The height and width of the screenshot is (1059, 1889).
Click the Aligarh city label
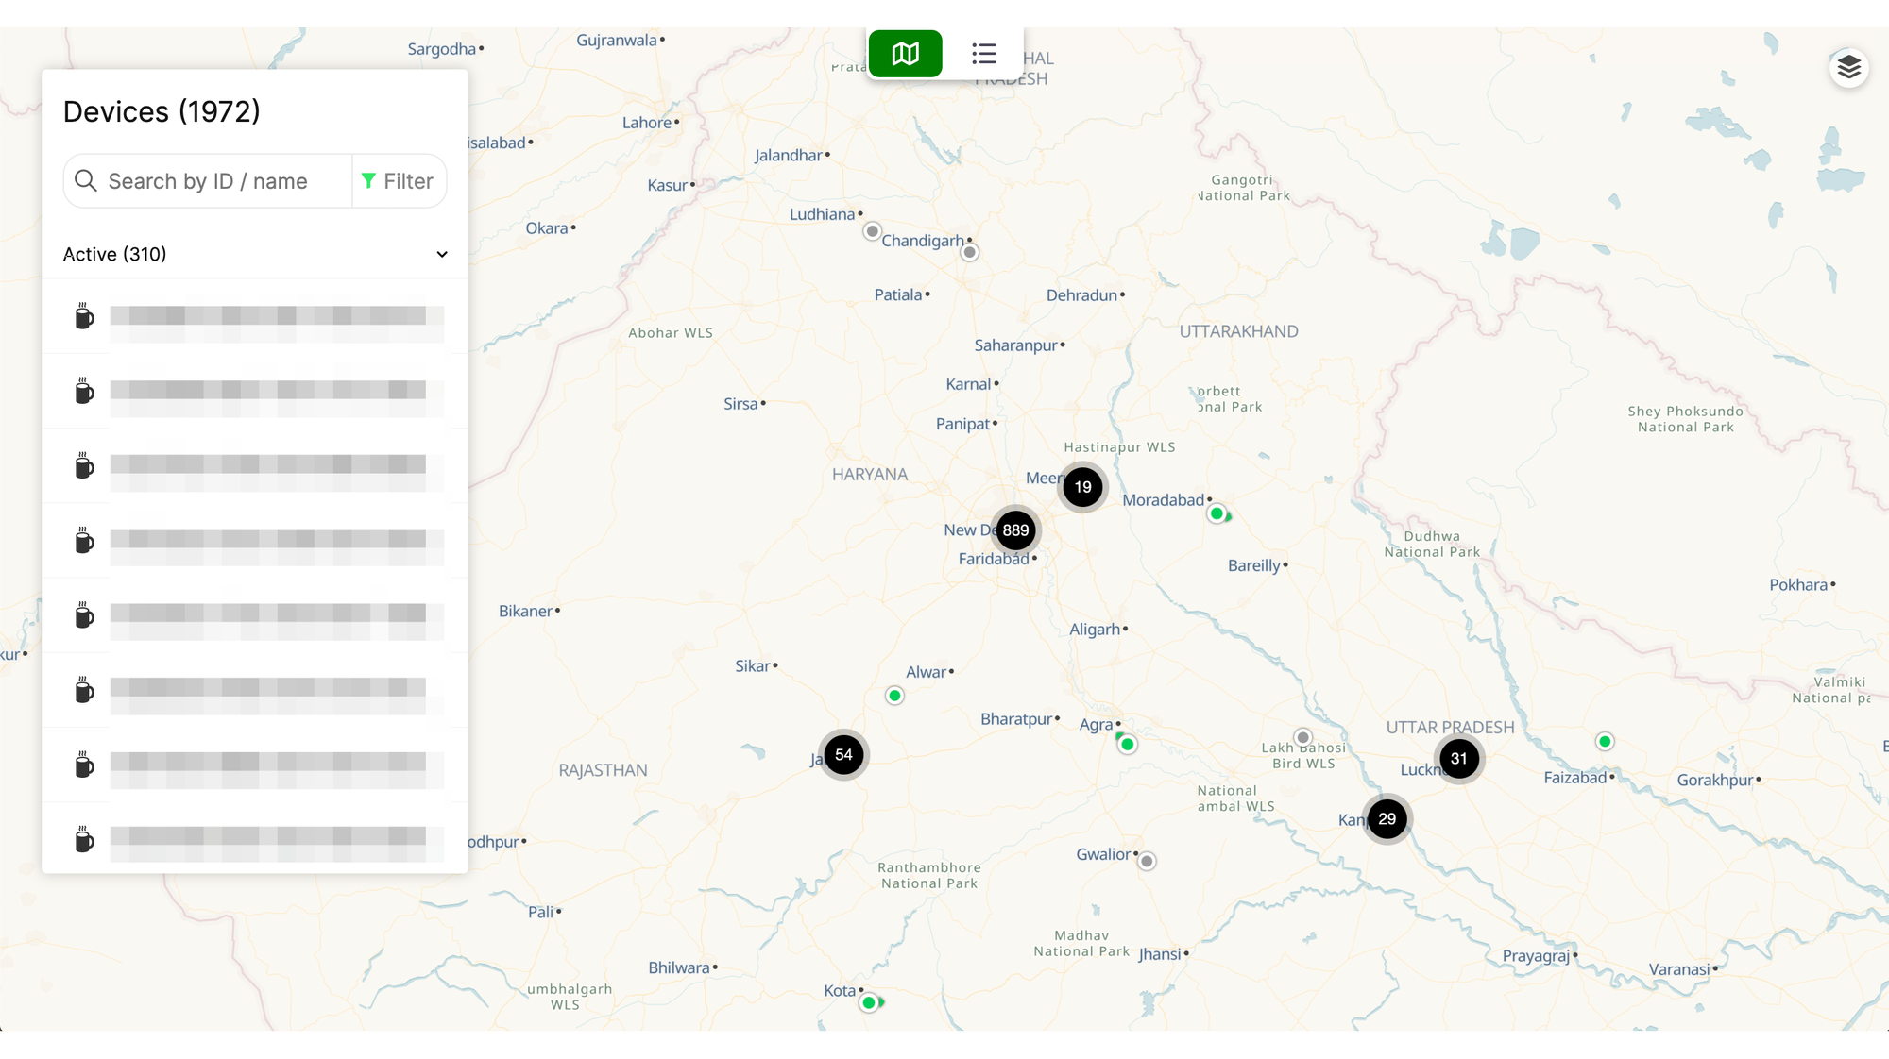click(1095, 630)
